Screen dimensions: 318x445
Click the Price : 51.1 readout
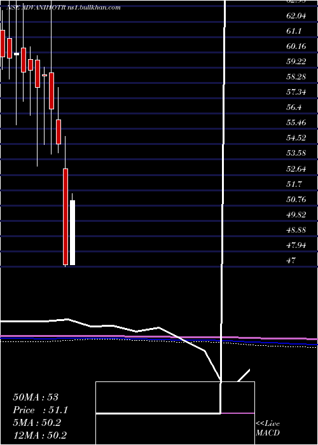tap(41, 410)
